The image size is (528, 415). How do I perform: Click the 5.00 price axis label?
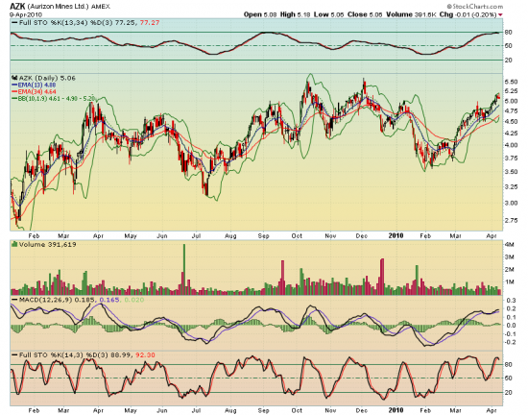click(x=511, y=101)
